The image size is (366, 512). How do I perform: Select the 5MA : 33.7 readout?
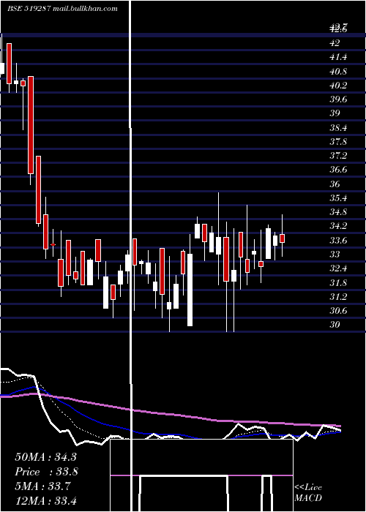(42, 486)
